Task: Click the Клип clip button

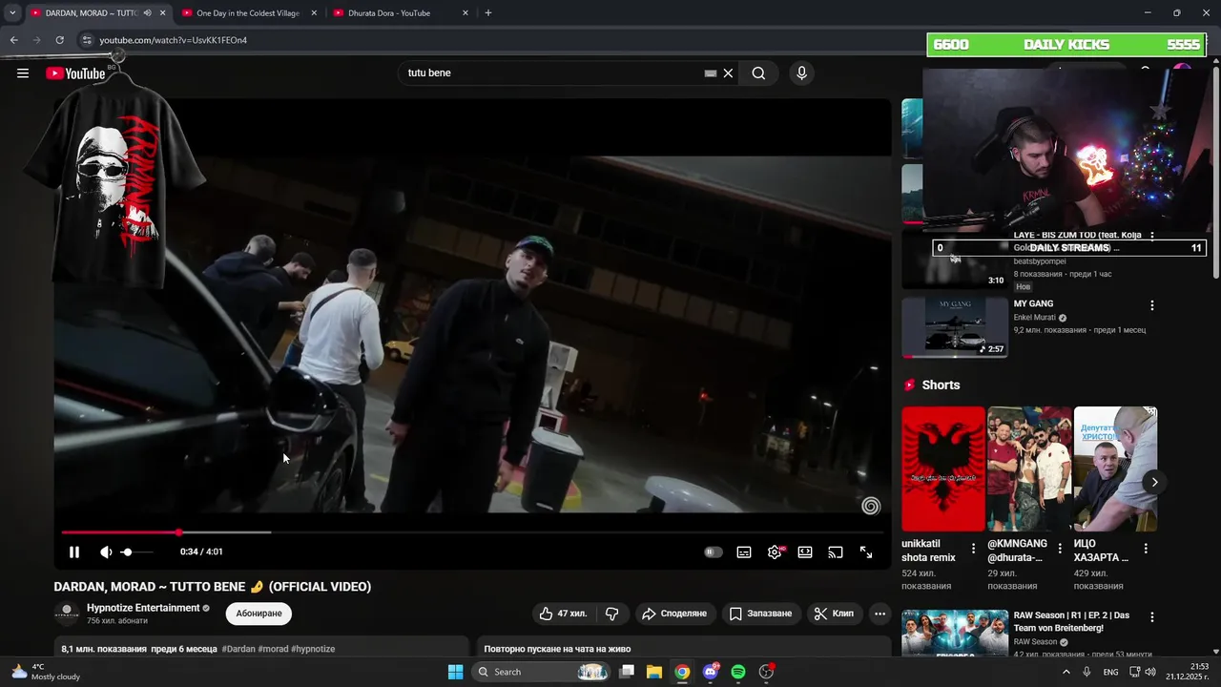Action: pos(835,614)
